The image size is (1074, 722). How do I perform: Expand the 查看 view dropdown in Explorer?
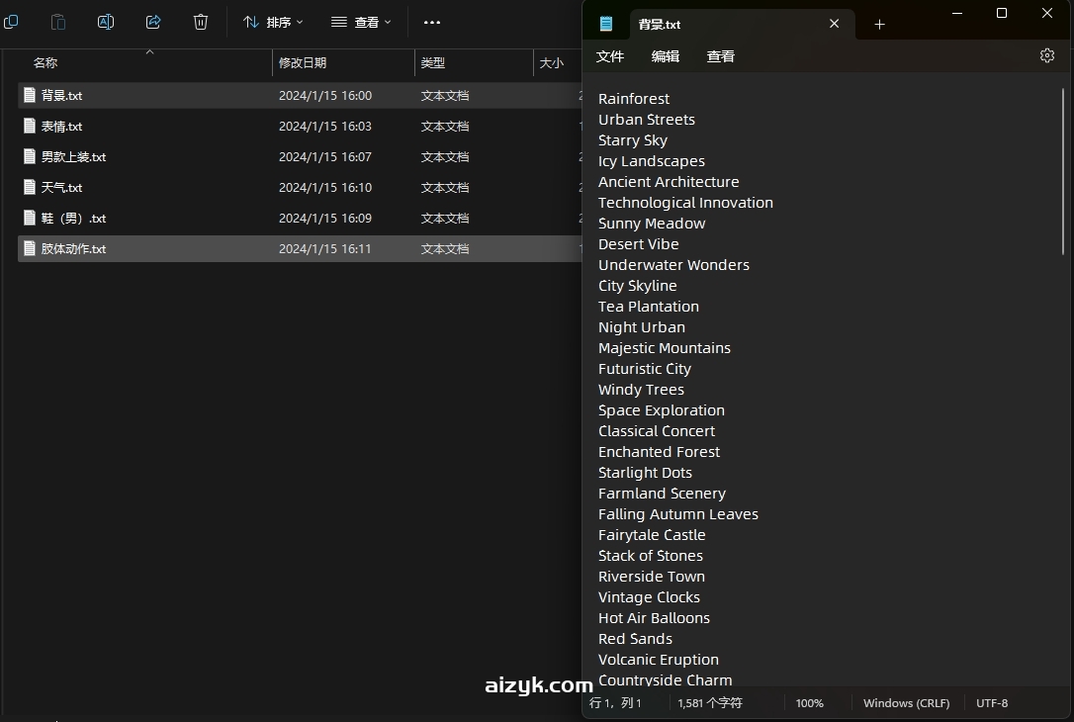tap(362, 22)
